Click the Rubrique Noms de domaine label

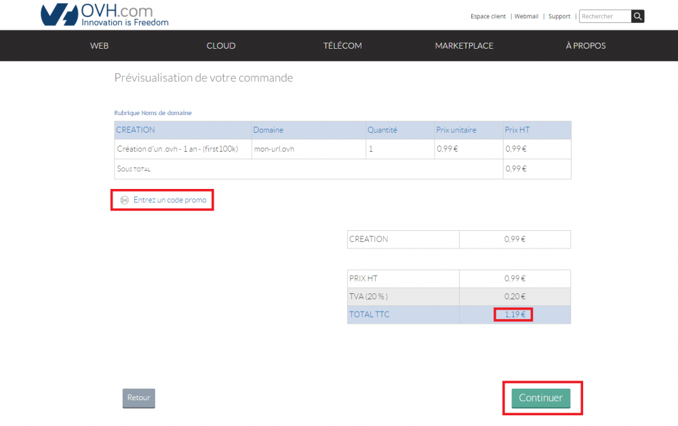[x=153, y=112]
